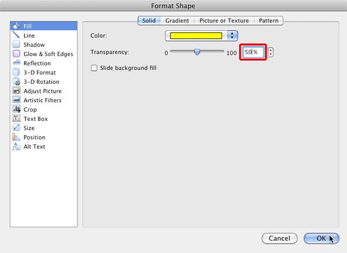
Task: Select the Text Box label
Action: [35, 119]
